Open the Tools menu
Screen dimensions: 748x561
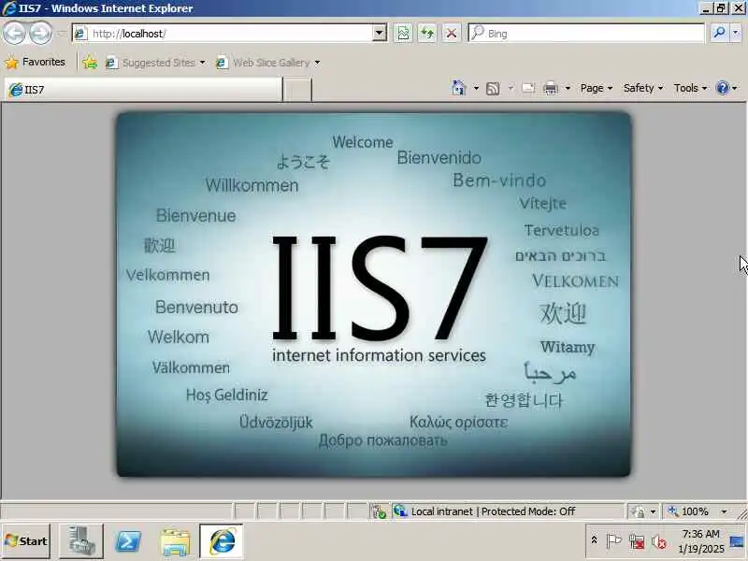[690, 88]
